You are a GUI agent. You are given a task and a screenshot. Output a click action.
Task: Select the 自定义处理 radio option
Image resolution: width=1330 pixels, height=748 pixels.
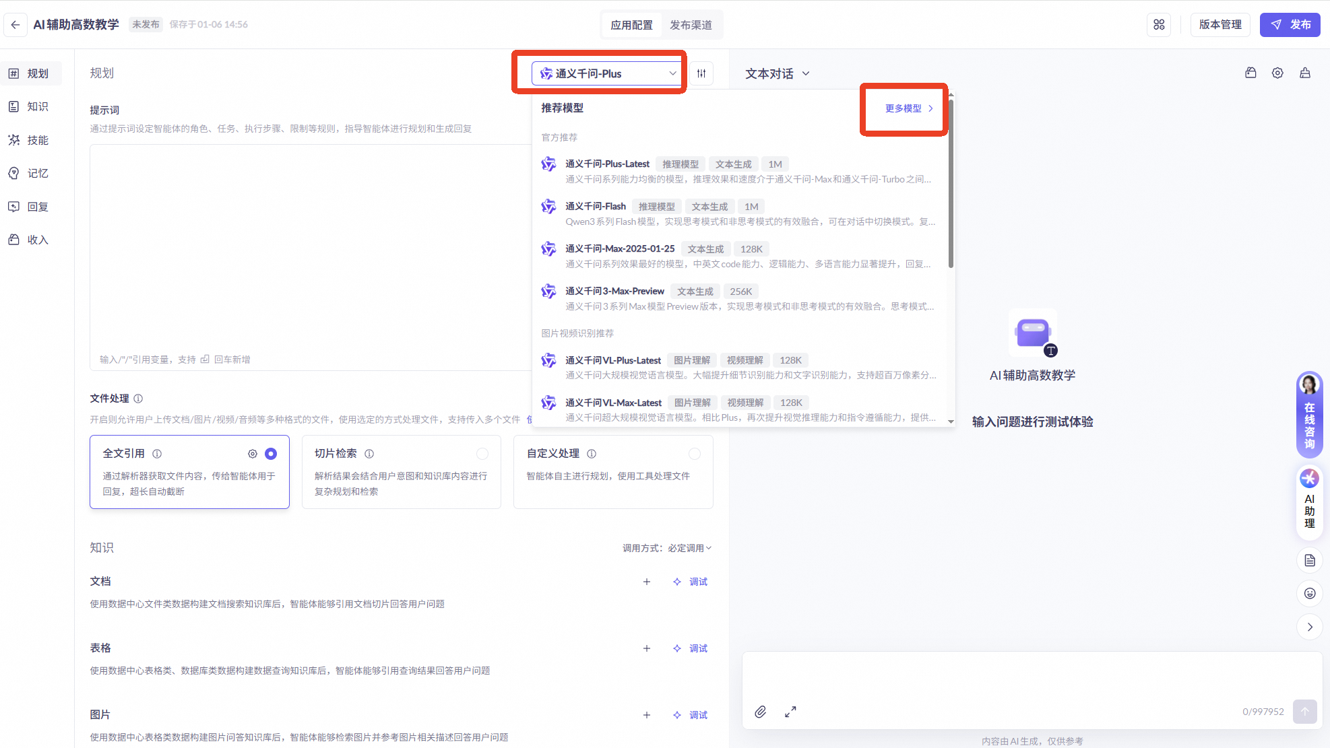click(695, 454)
